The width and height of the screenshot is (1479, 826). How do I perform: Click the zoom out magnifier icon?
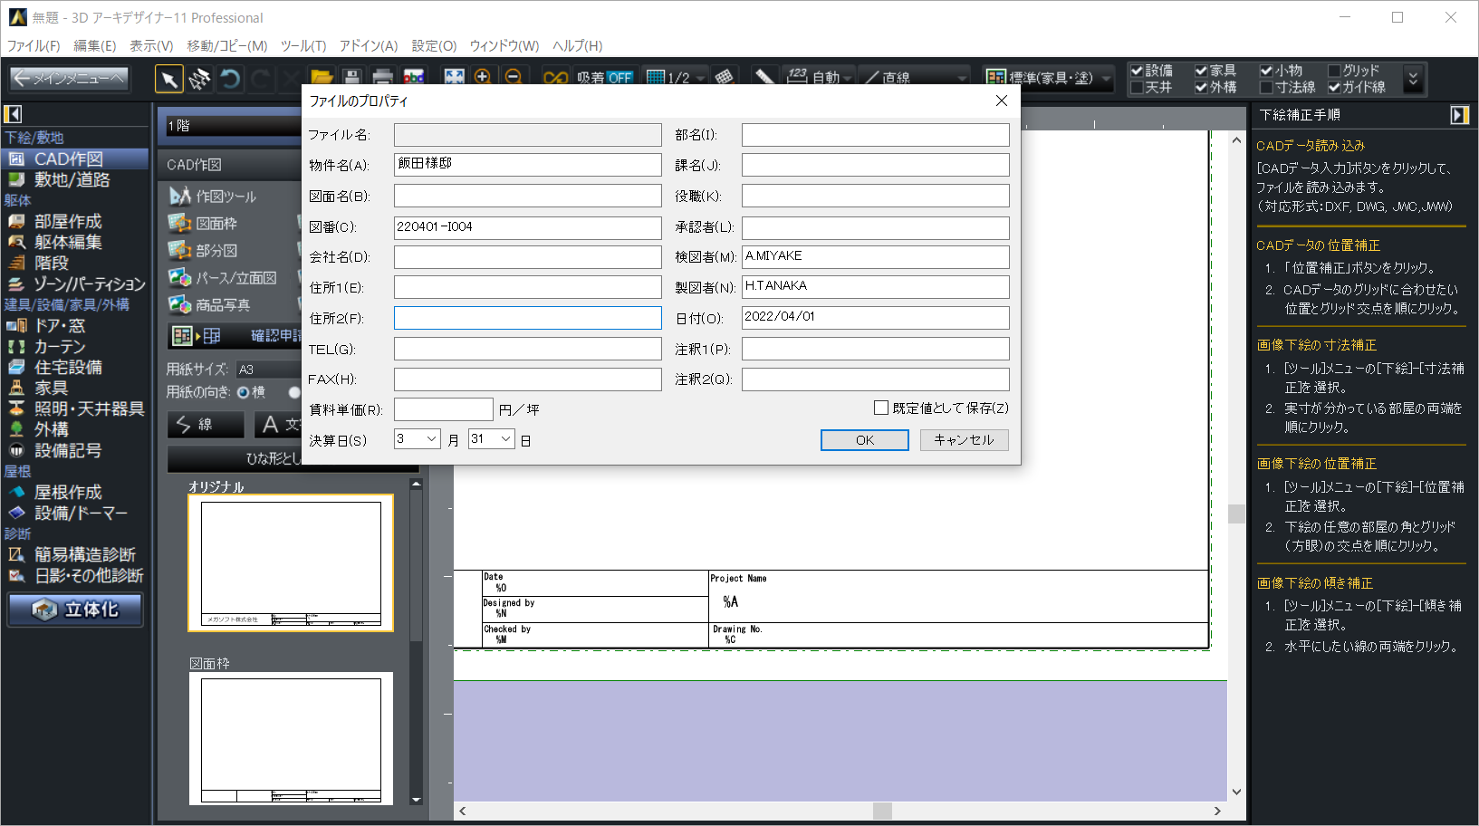click(x=513, y=78)
